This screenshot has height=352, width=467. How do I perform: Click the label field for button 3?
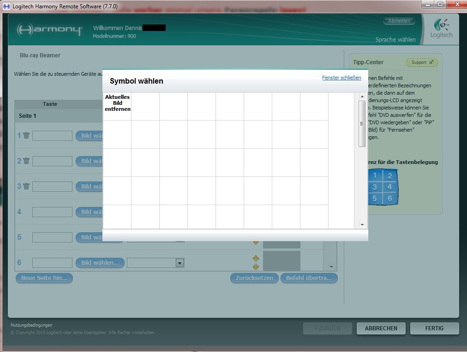click(53, 187)
